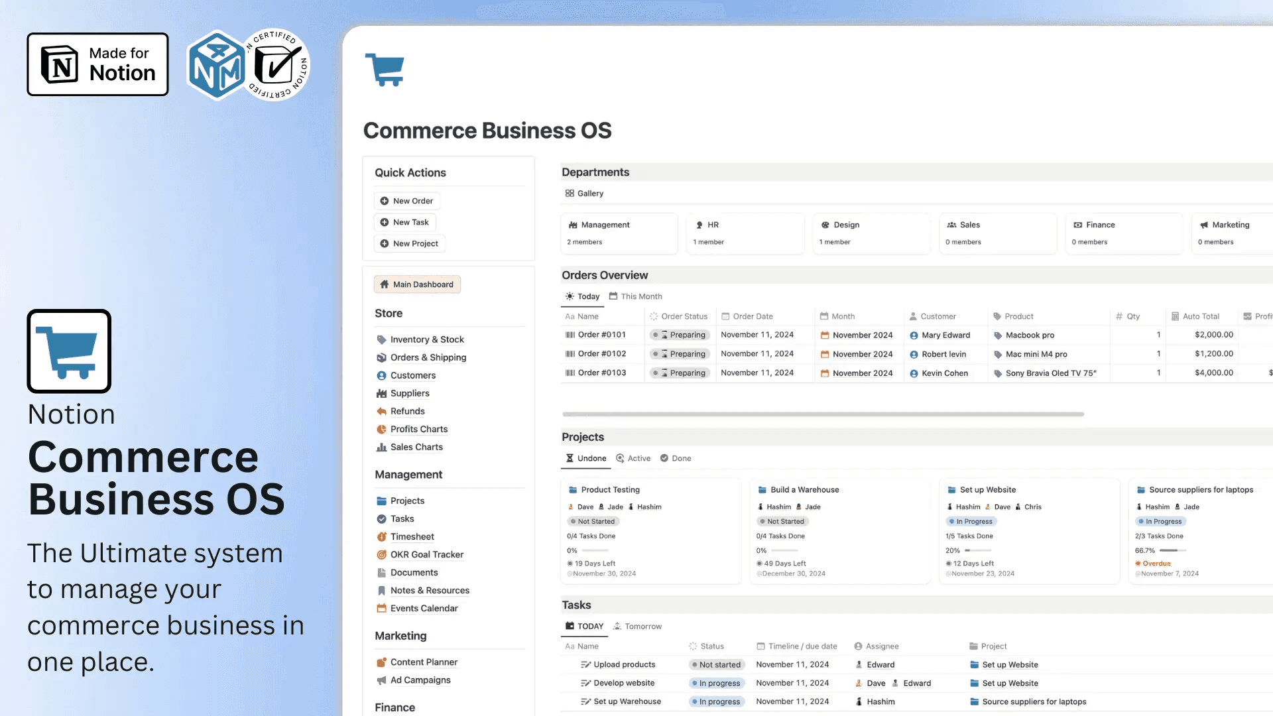The image size is (1273, 716).
Task: Click the Ad Campaigns megaphone icon
Action: point(381,680)
